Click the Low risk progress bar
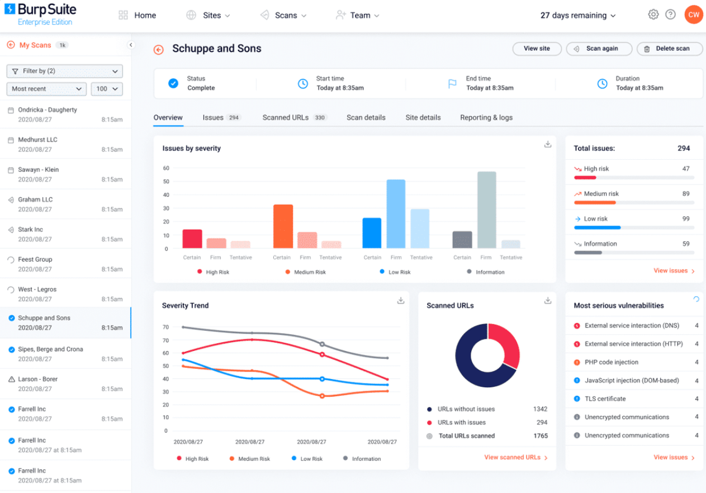This screenshot has height=493, width=706. click(634, 227)
